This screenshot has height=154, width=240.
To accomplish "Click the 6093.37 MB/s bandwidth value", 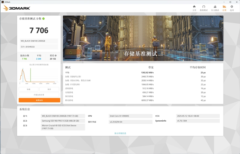I will tap(148, 100).
